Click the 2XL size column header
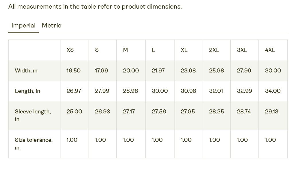Viewport: 292px width, 171px height. coord(214,50)
